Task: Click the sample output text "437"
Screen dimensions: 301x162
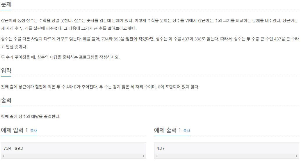Action: [x=161, y=148]
